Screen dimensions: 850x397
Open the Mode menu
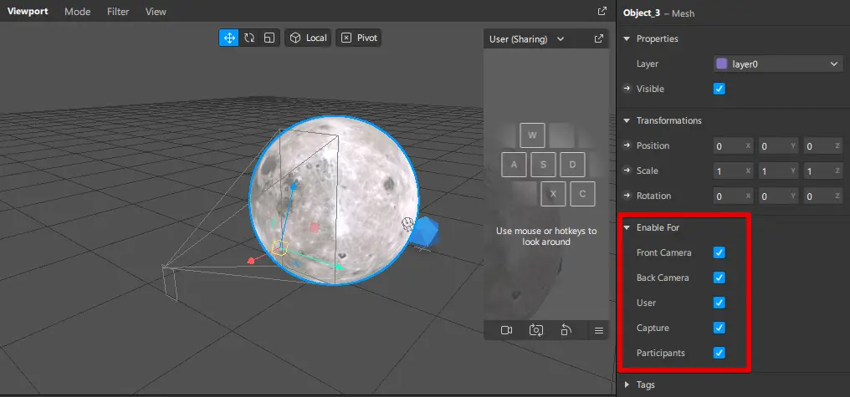[x=78, y=12]
